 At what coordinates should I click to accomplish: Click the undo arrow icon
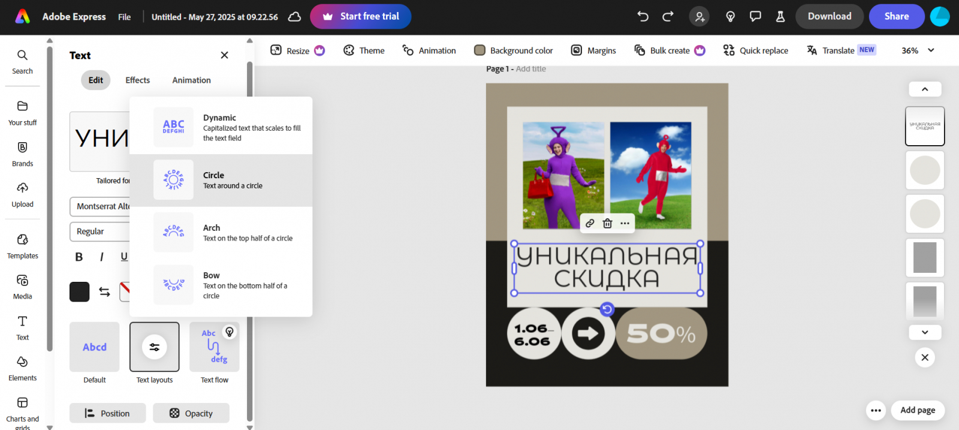tap(643, 16)
